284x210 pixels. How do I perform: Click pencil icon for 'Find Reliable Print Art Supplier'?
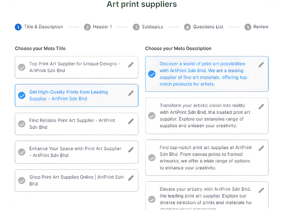click(x=131, y=121)
